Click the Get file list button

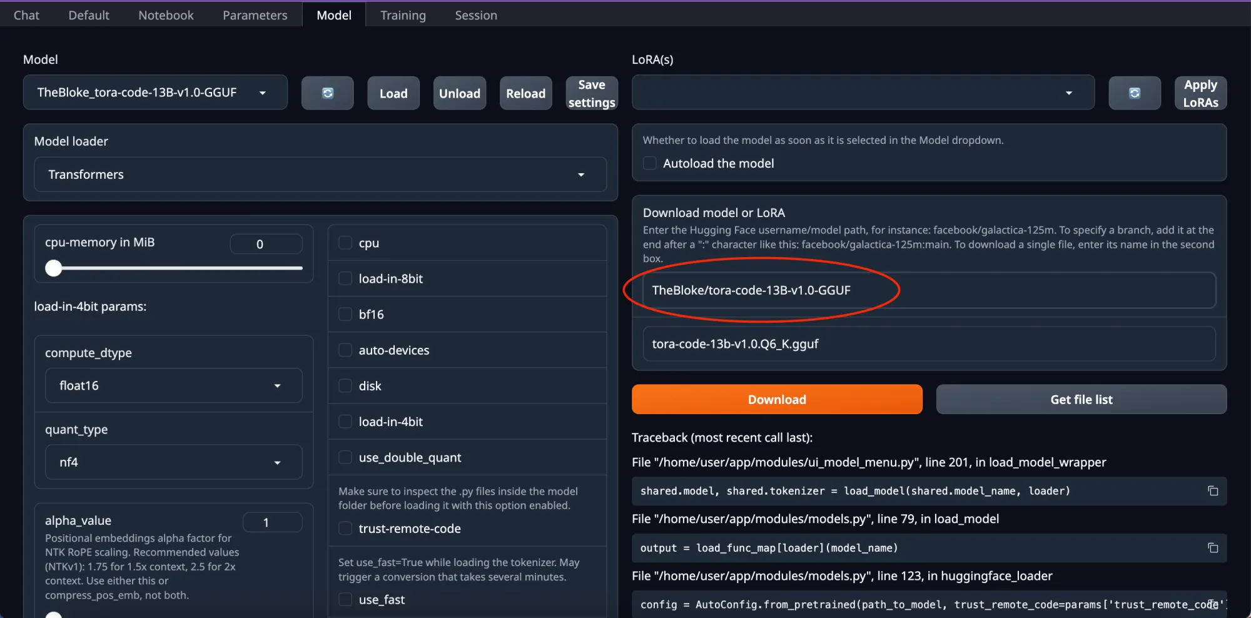point(1080,399)
